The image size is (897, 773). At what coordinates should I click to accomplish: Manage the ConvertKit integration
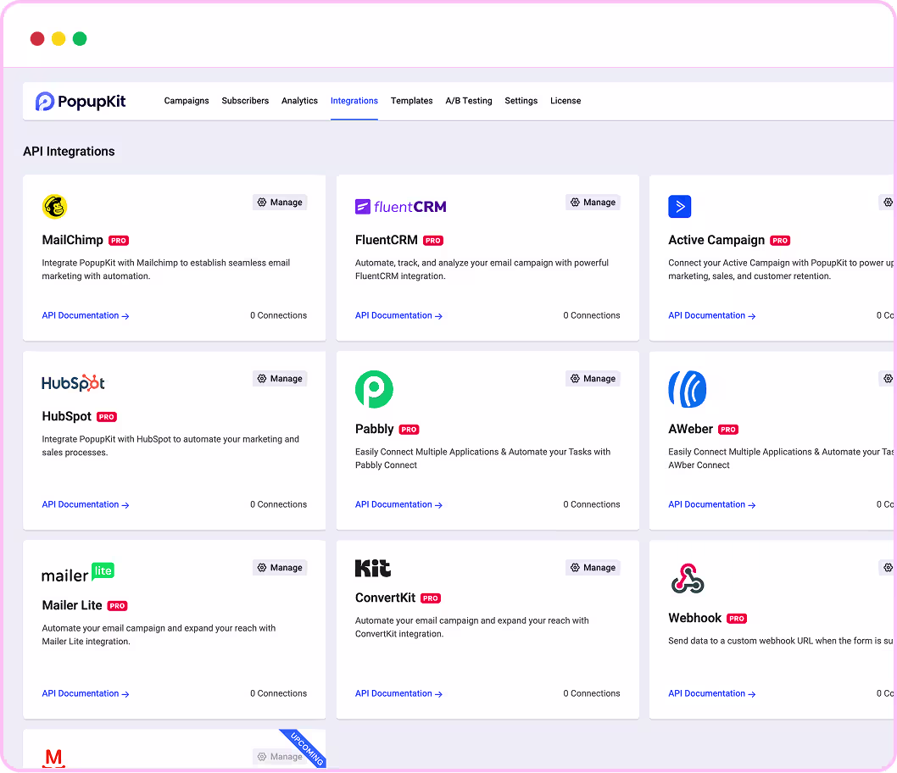pyautogui.click(x=593, y=568)
